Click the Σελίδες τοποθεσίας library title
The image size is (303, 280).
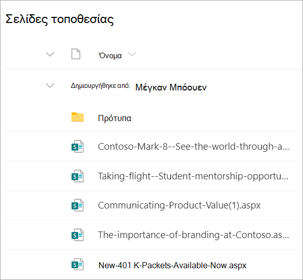pos(60,19)
